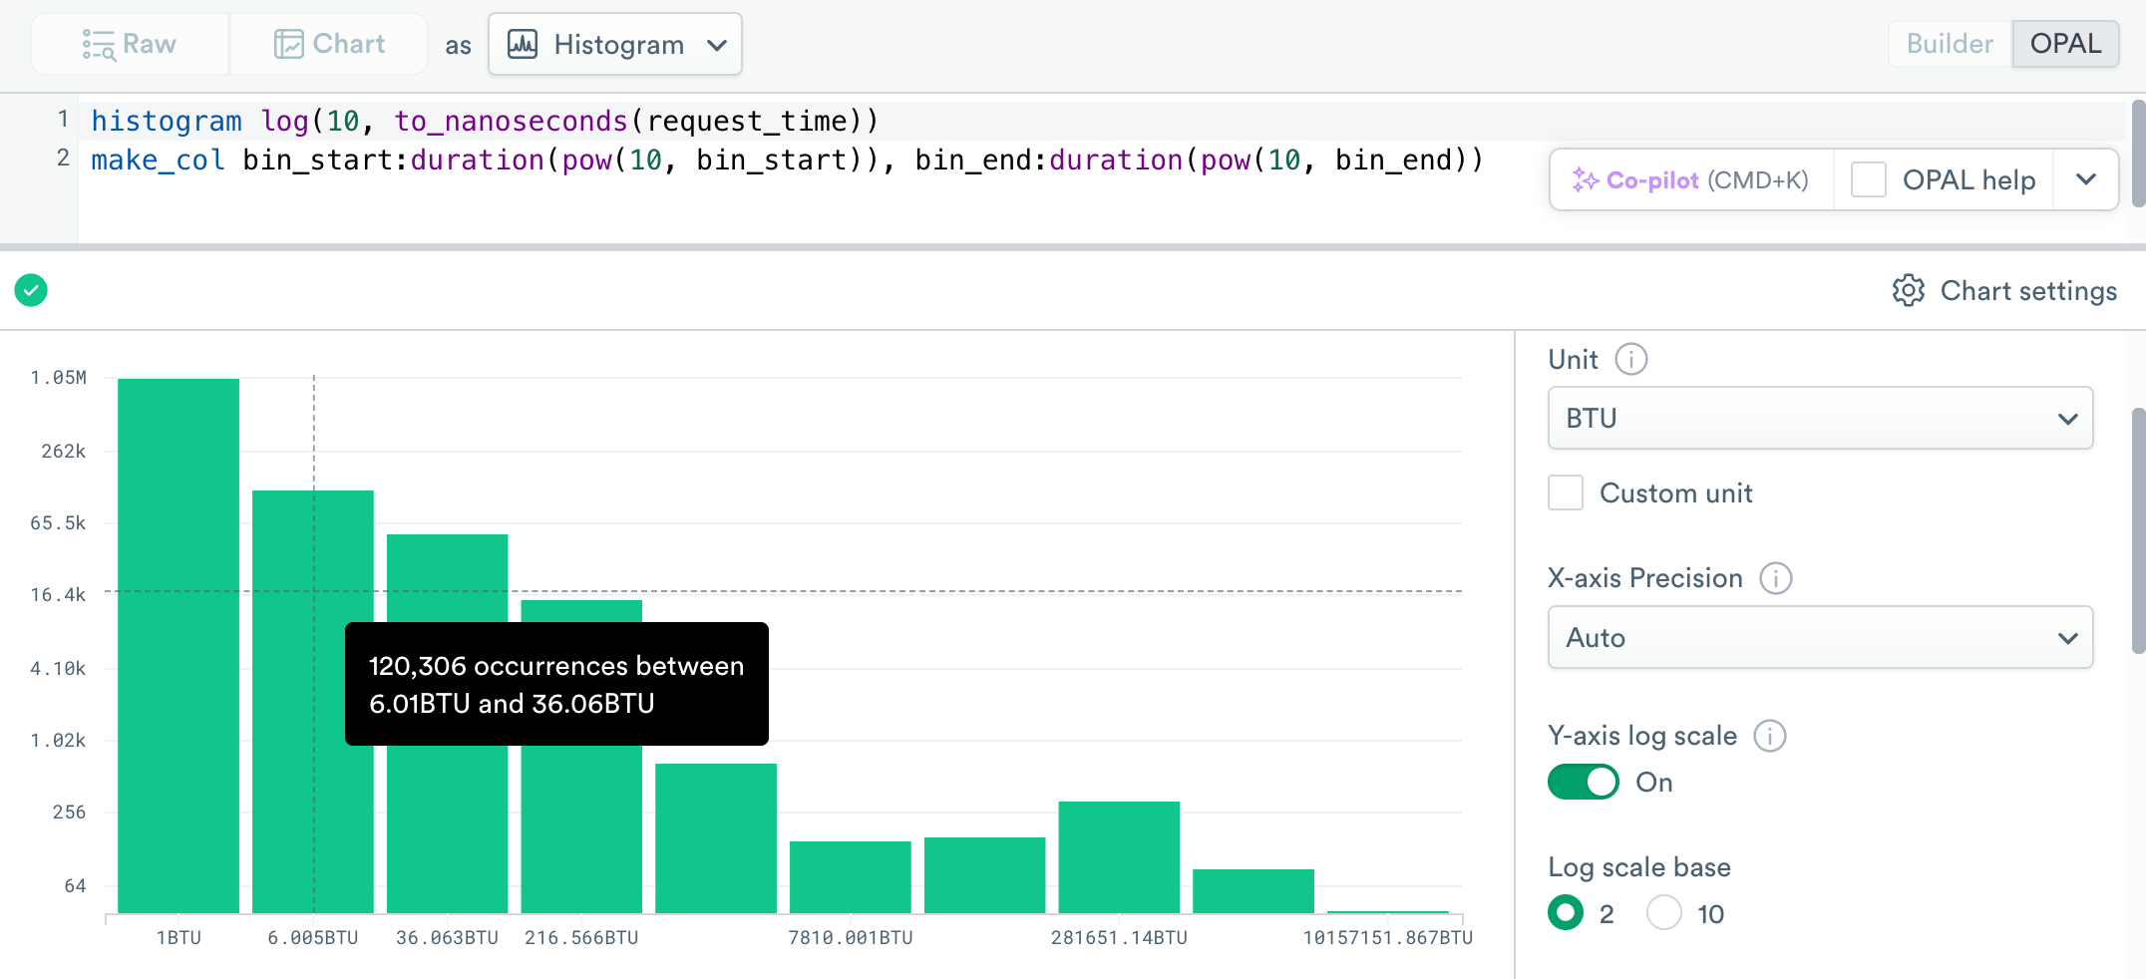Select log scale base 2 radio button
The image size is (2146, 979).
[x=1566, y=912]
